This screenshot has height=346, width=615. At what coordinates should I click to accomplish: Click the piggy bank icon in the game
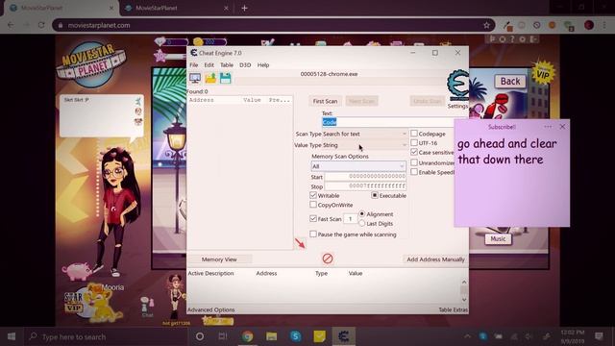(x=77, y=271)
